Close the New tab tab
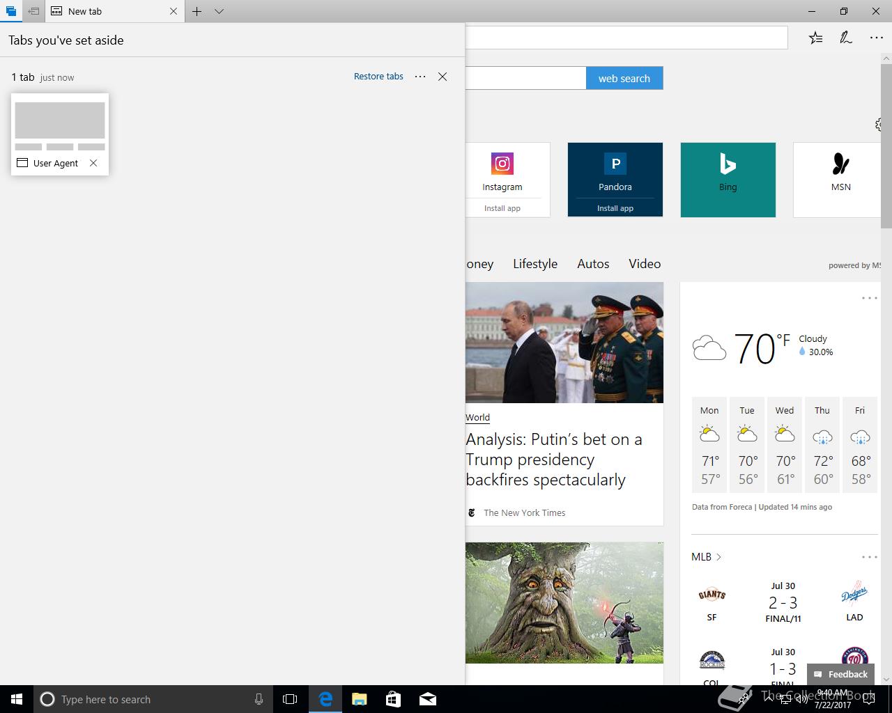 pyautogui.click(x=174, y=11)
